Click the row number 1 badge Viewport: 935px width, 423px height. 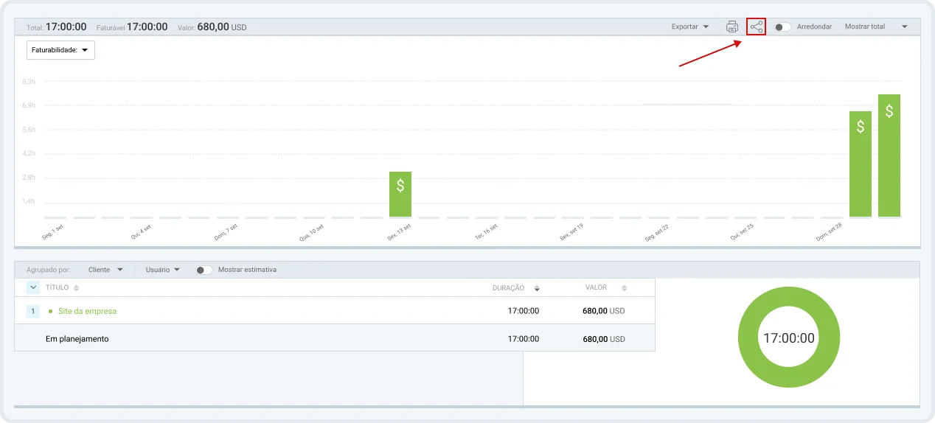click(x=33, y=311)
